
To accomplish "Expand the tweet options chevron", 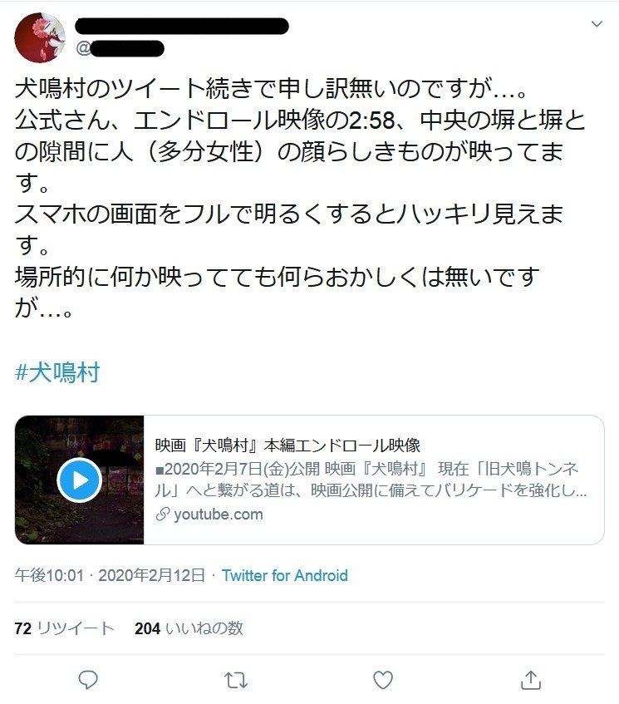I will 597,24.
